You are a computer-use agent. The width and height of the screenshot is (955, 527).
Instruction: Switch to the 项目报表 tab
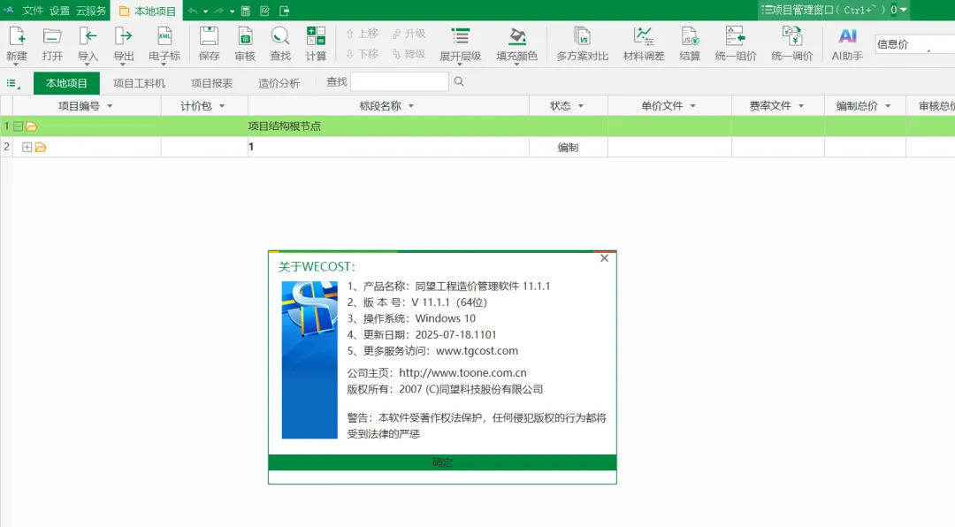[211, 83]
